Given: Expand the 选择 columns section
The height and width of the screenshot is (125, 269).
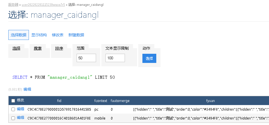Looking at the screenshot, I should point(16,48).
